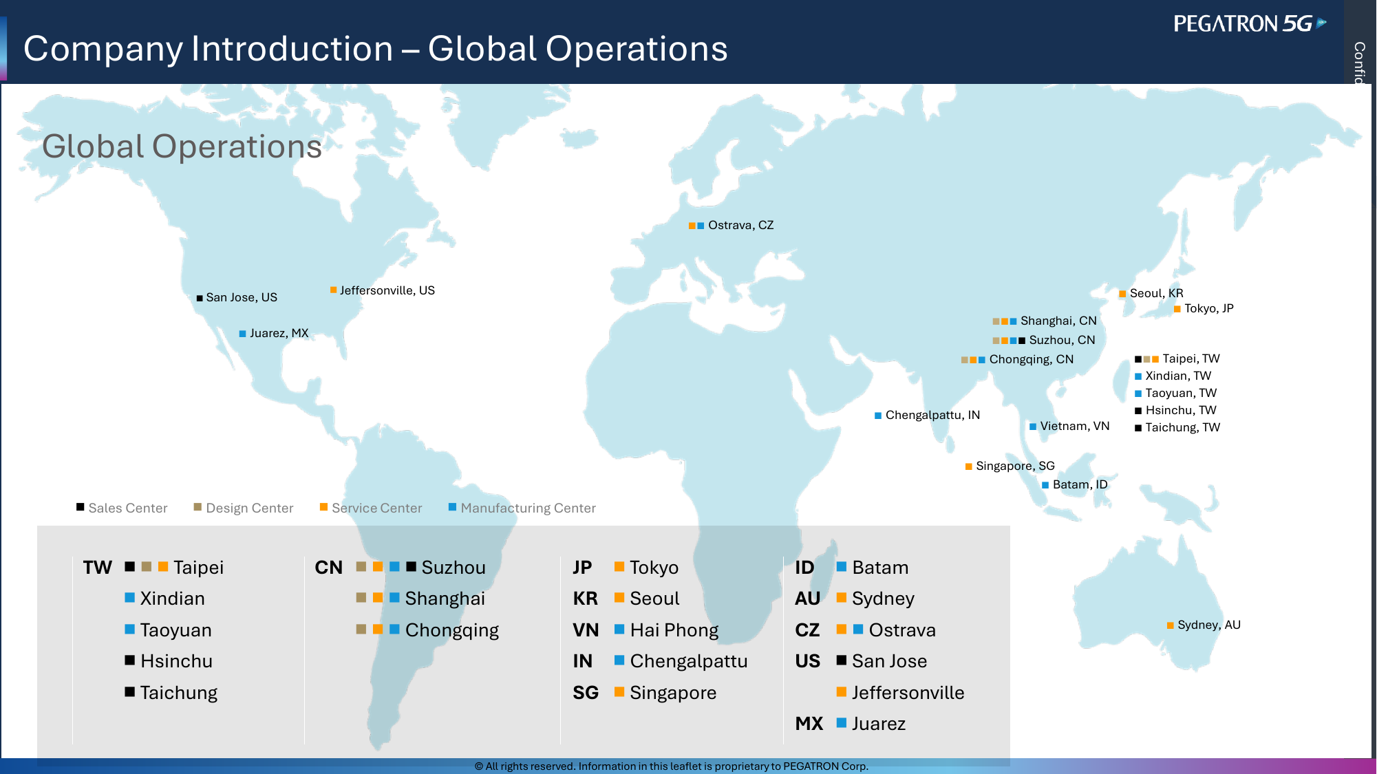This screenshot has width=1377, height=774.
Task: Click the Taichung, TW map label
Action: coord(1183,427)
